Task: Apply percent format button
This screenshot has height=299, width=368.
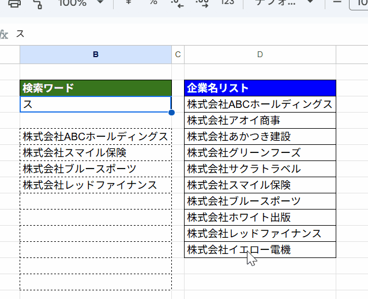Action: pyautogui.click(x=153, y=3)
